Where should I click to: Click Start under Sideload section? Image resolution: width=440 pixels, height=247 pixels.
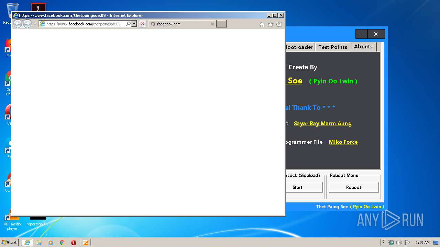304,187
